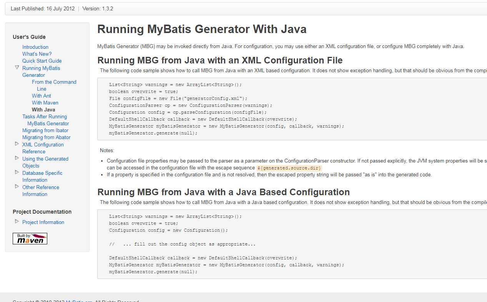Select the current With Java item
The width and height of the screenshot is (487, 302).
(x=43, y=110)
